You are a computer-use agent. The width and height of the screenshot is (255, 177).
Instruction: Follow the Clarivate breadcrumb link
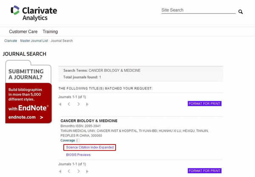click(11, 41)
